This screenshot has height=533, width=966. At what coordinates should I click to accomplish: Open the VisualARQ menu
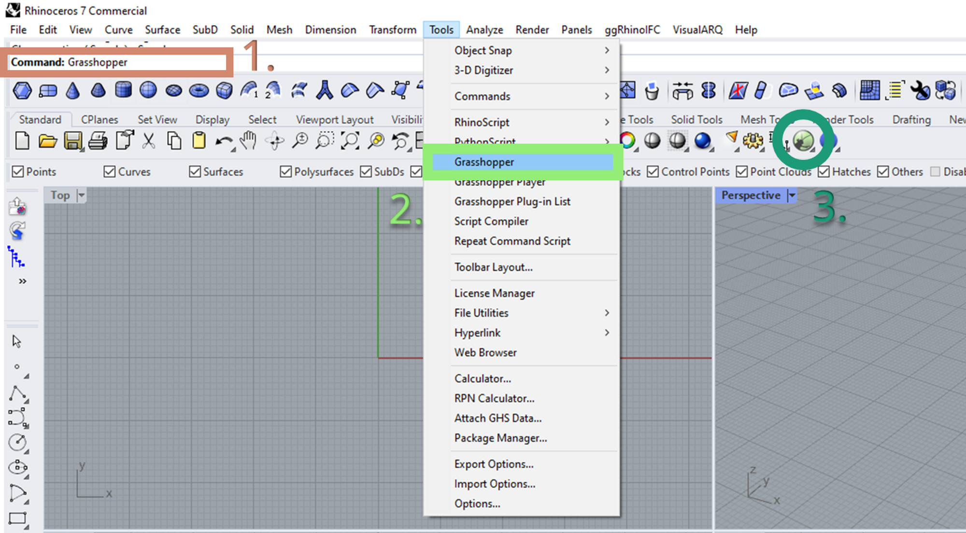697,29
